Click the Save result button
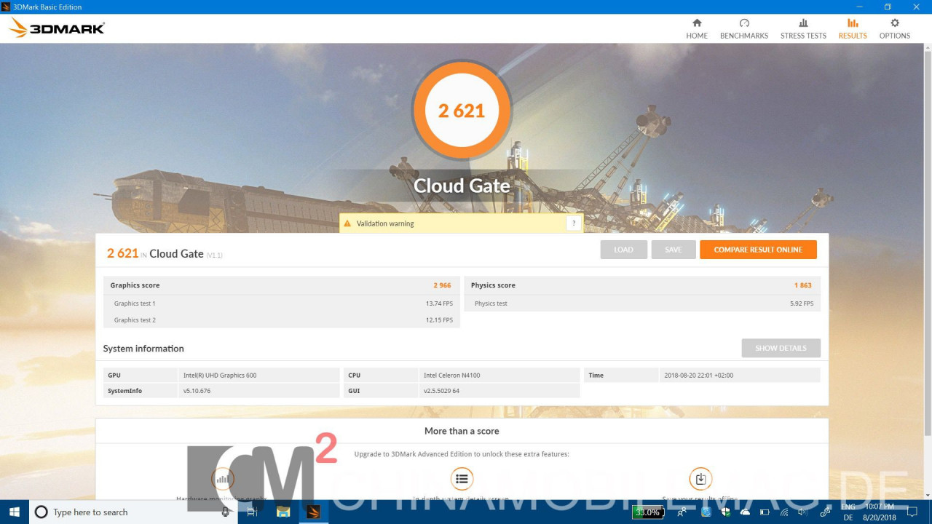 click(674, 250)
